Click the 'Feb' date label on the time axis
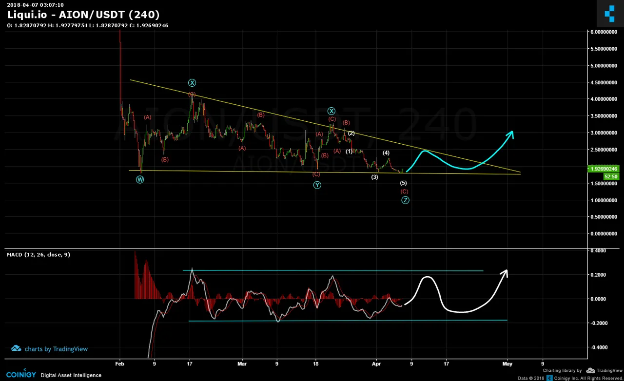624x381 pixels. (120, 363)
